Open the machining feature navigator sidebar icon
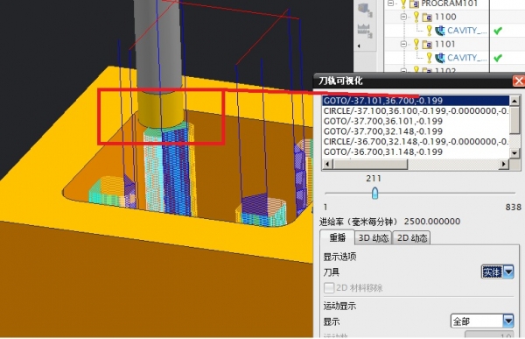This screenshot has width=525, height=339. click(x=365, y=31)
